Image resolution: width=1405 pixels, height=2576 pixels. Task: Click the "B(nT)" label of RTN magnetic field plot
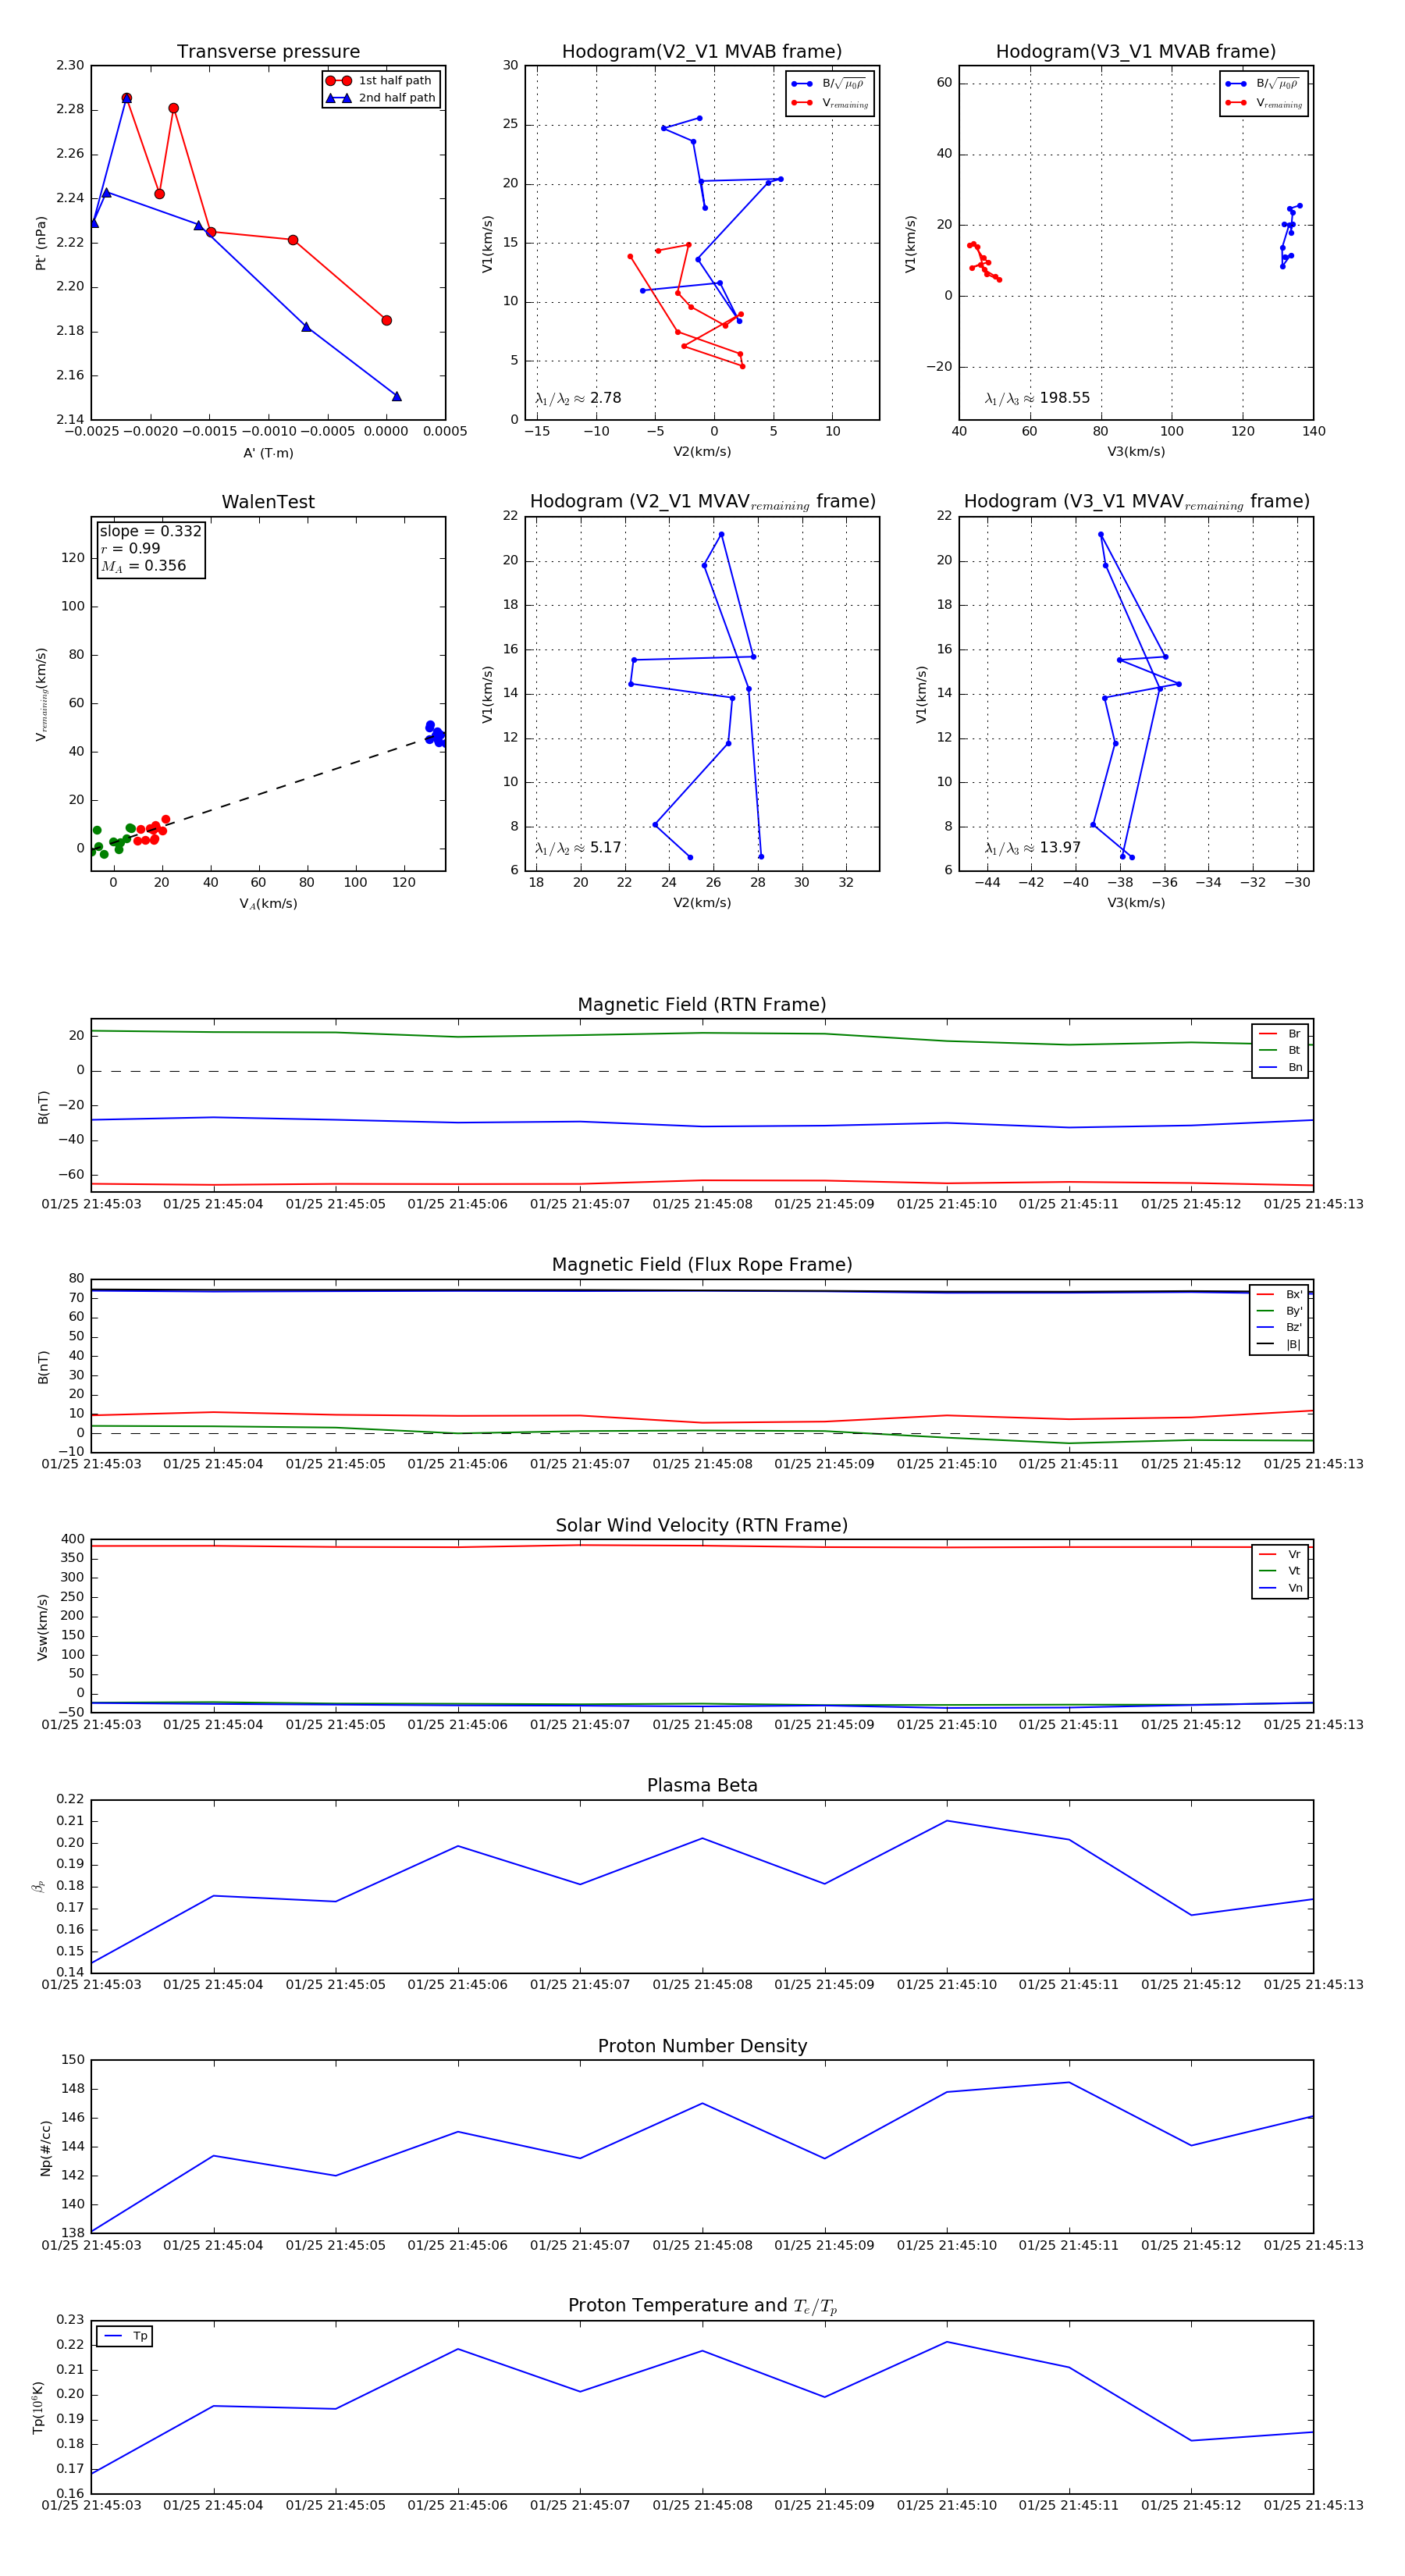pos(42,1107)
